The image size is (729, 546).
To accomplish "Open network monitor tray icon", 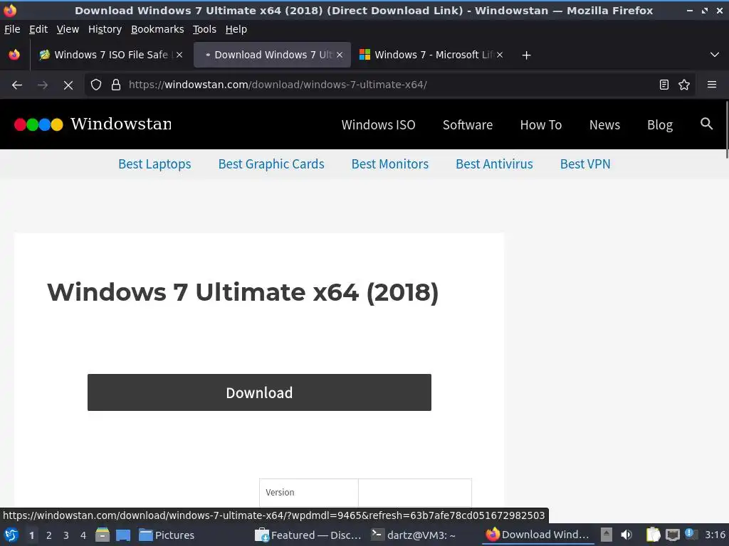I will point(672,535).
